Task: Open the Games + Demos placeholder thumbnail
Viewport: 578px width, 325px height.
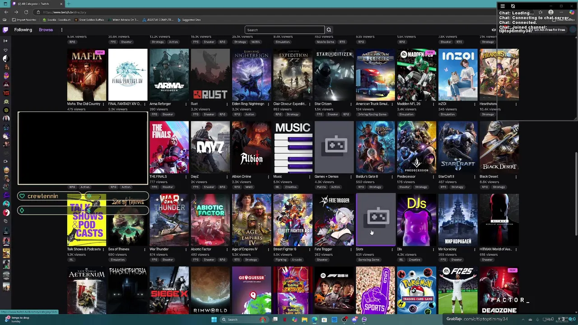Action: (x=334, y=147)
